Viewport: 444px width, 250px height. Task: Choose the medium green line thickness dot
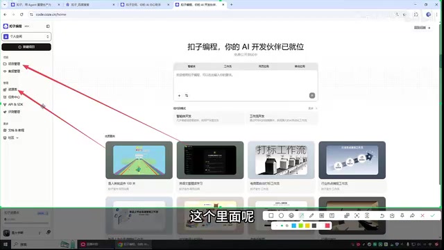[x=282, y=226]
